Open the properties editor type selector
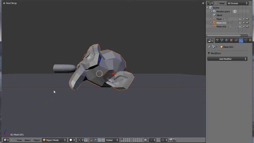 pyautogui.click(x=210, y=41)
